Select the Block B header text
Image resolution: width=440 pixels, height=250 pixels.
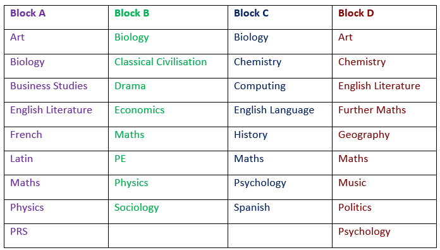click(131, 13)
